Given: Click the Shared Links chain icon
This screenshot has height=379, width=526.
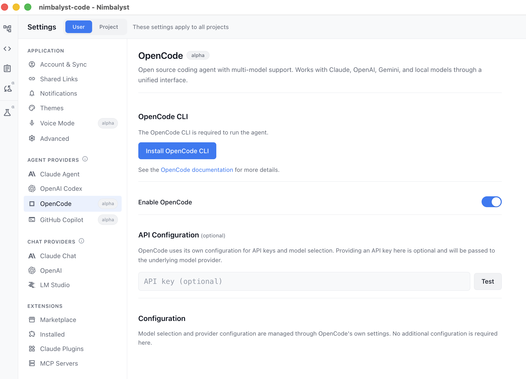Looking at the screenshot, I should coord(32,79).
